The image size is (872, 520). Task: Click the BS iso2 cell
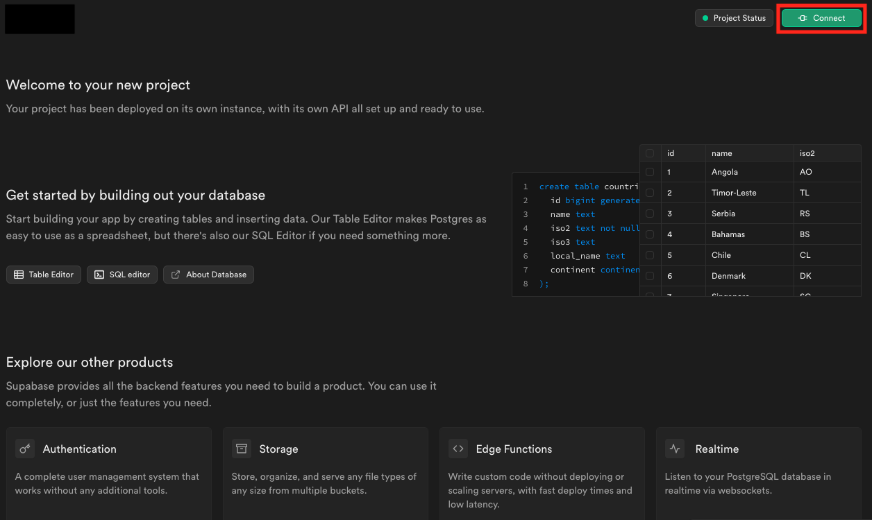(828, 234)
